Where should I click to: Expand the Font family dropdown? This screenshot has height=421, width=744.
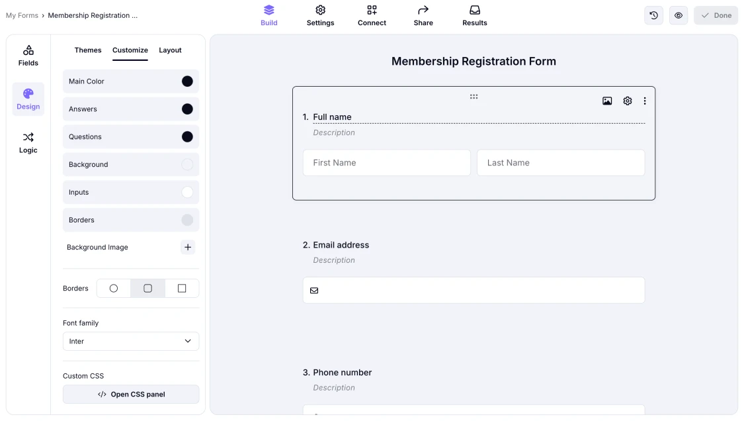[x=131, y=341]
